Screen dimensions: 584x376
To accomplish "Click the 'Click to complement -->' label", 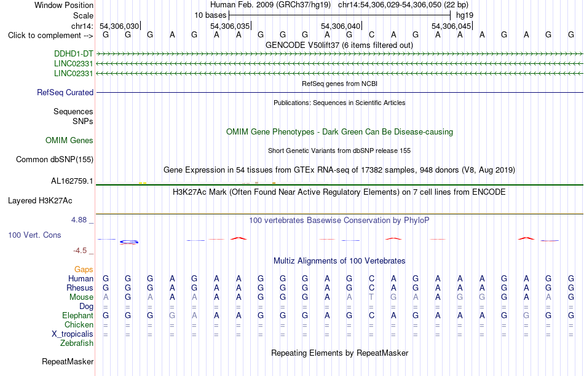I will (x=50, y=36).
